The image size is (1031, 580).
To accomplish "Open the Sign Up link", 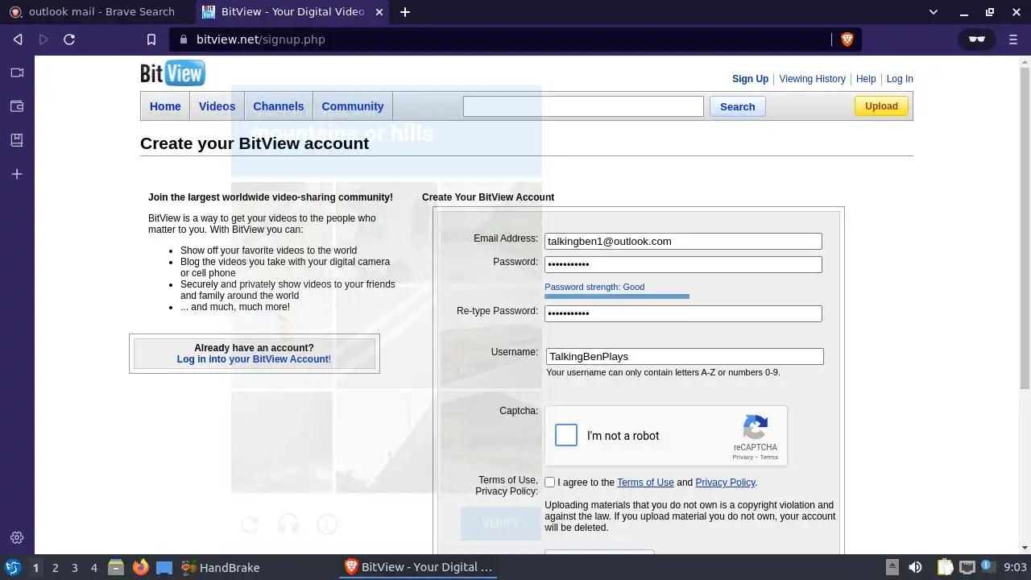I will (x=750, y=79).
